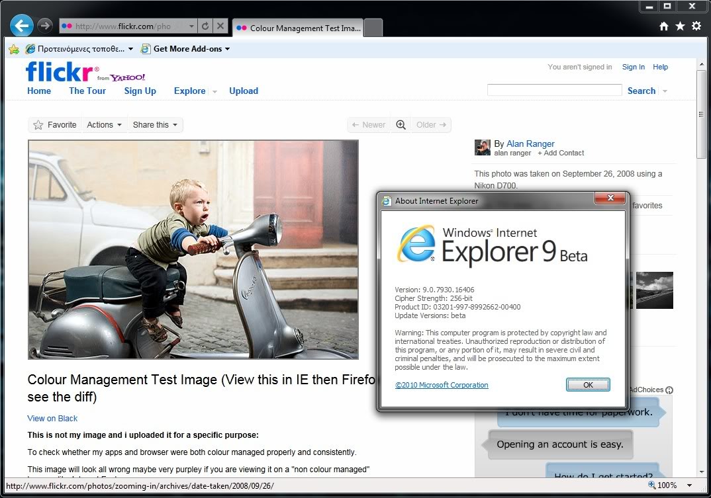This screenshot has height=498, width=711.
Task: Click the Flickr search input field
Action: click(554, 90)
